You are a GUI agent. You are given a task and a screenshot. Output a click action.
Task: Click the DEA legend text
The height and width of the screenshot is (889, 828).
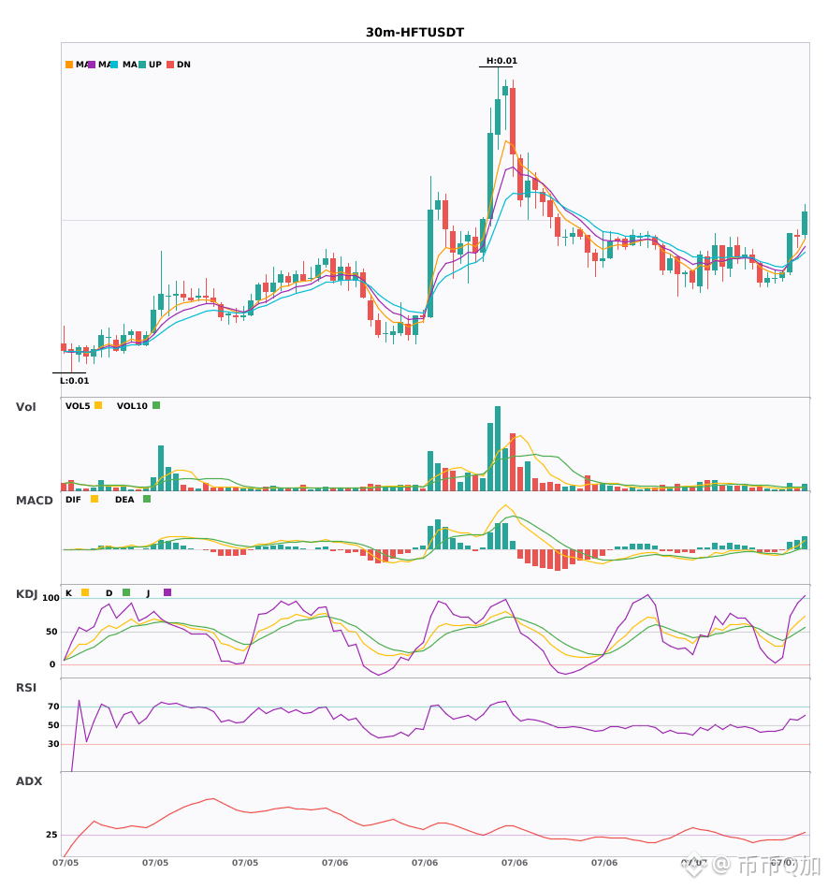coord(124,500)
